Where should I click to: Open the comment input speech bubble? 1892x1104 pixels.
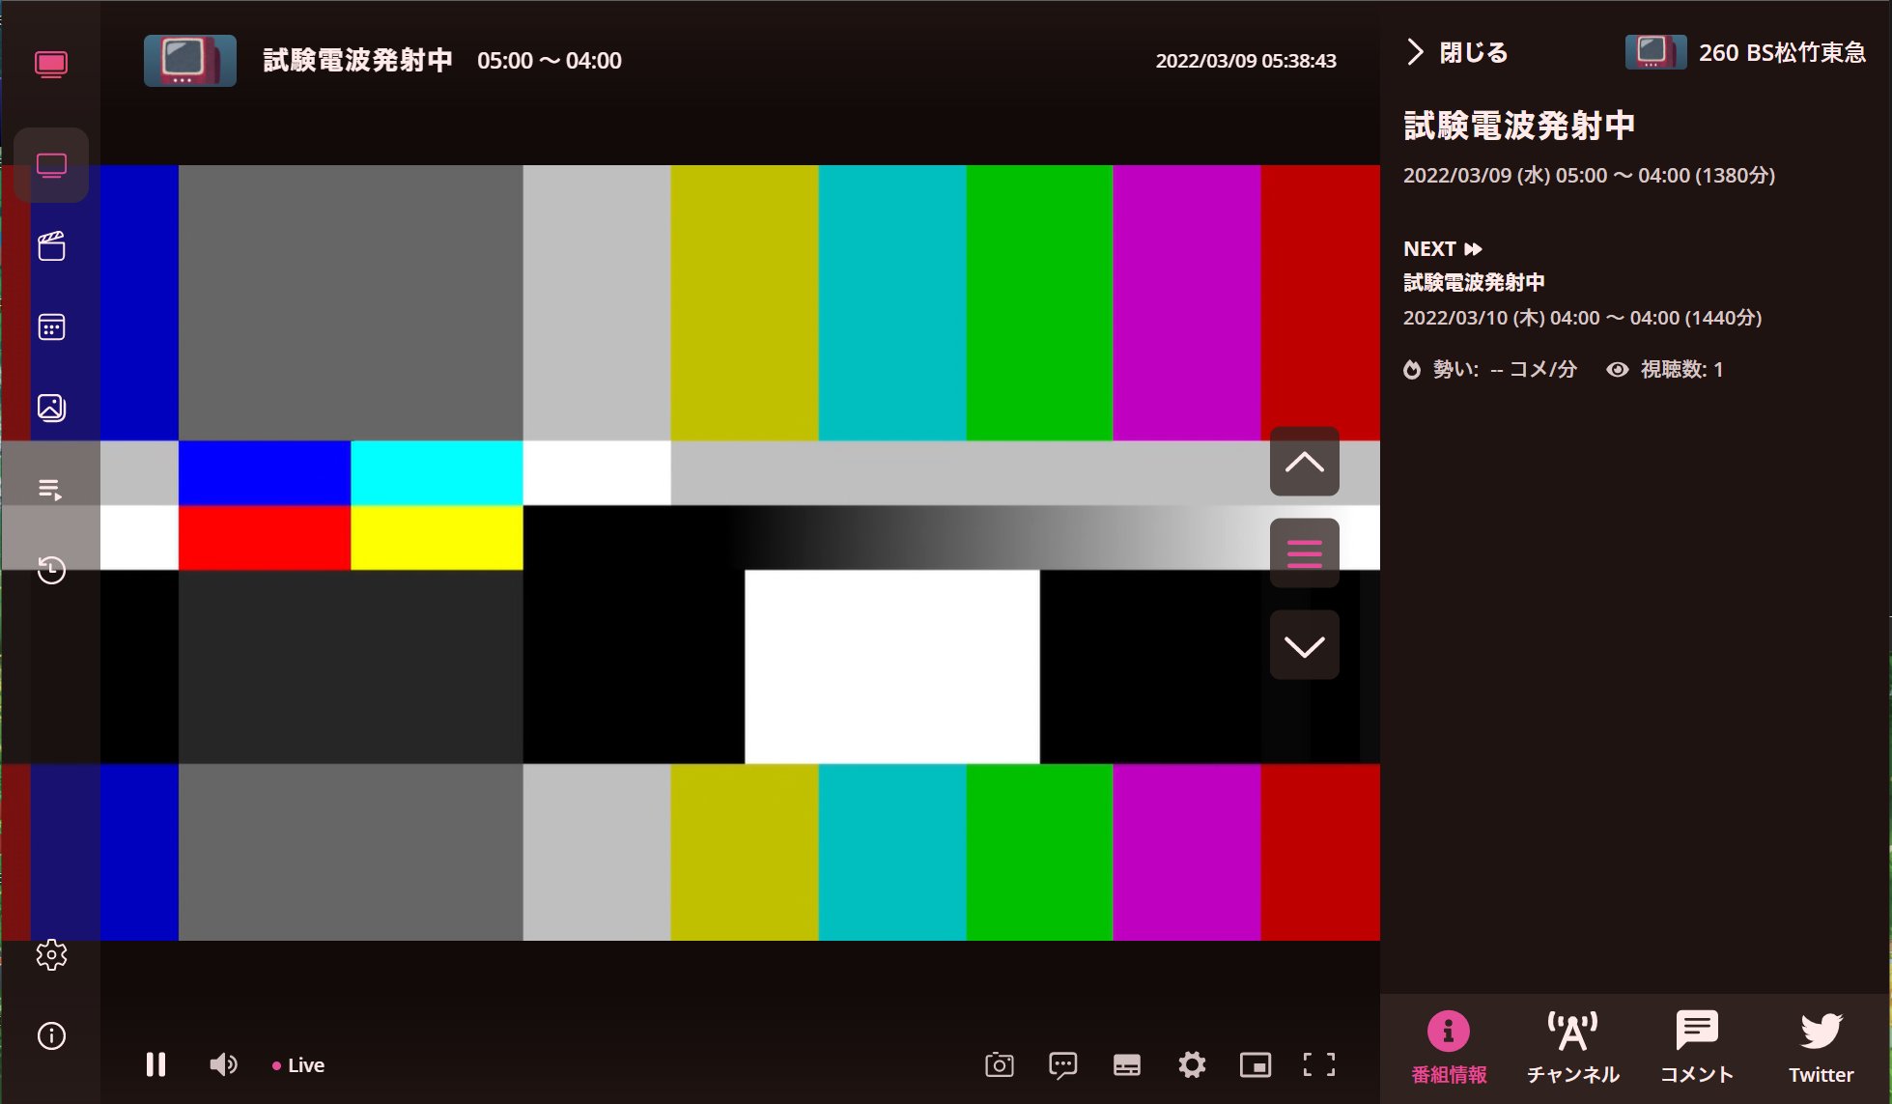[1062, 1064]
